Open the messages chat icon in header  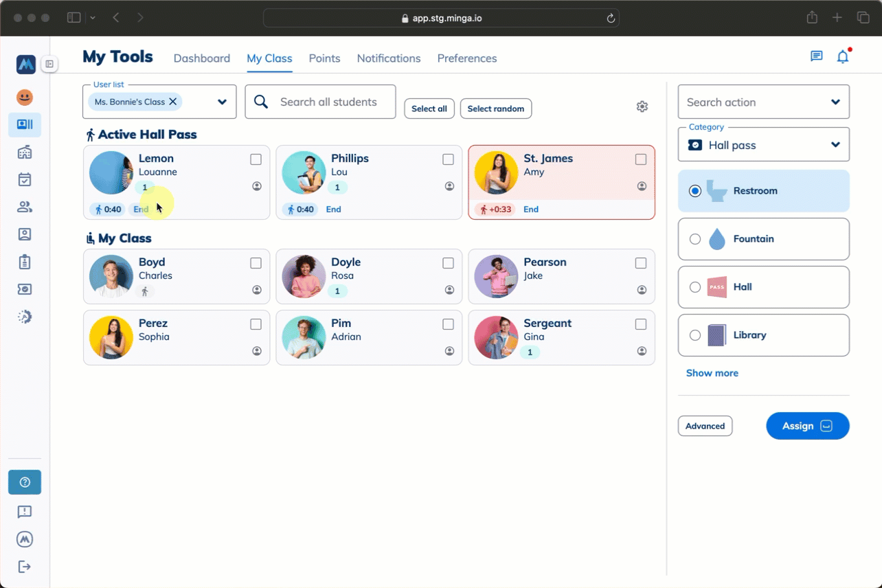817,57
